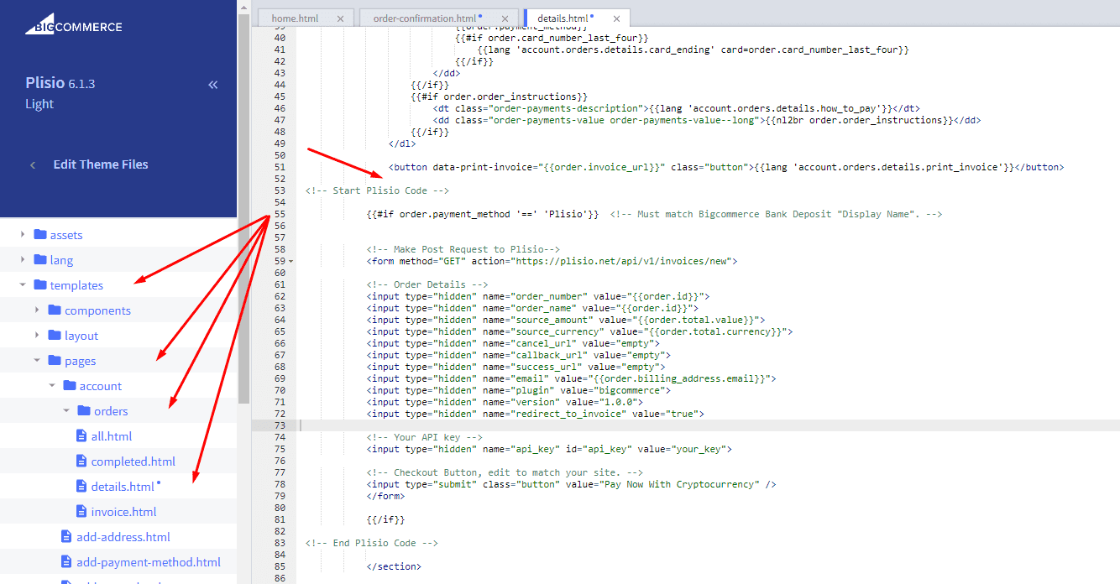Click the assets folder icon
The image size is (1120, 584).
click(40, 235)
